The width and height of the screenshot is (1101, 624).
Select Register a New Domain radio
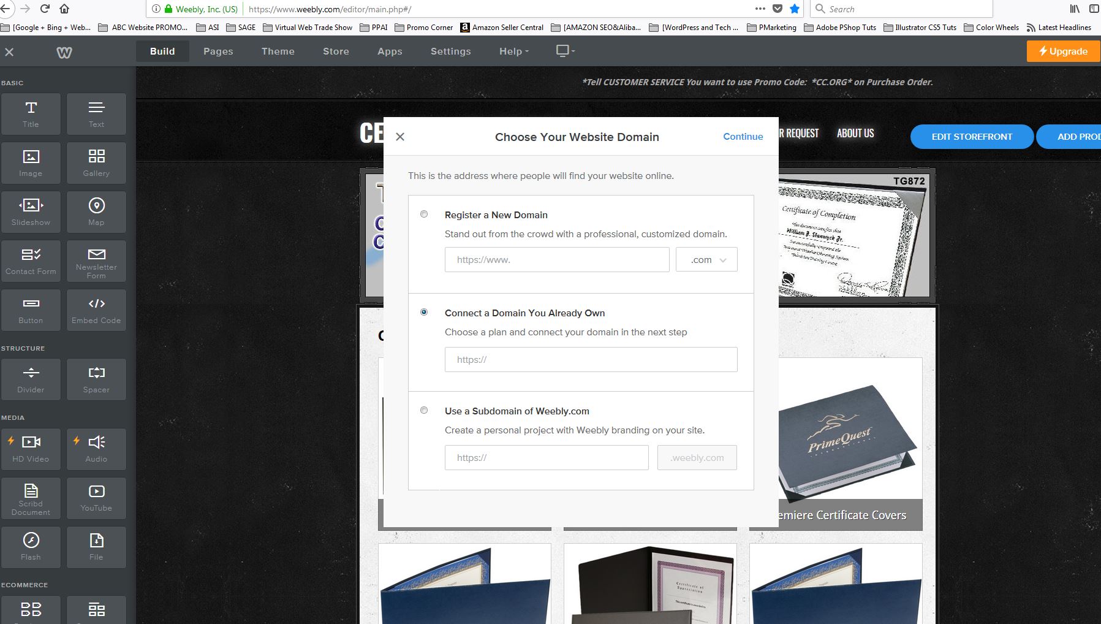pos(424,214)
